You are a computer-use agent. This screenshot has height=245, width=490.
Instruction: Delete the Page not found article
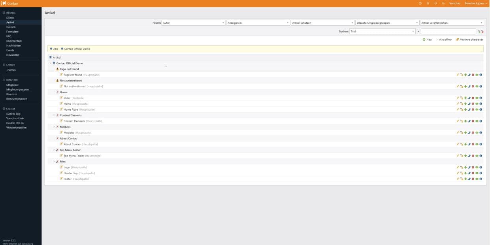pyautogui.click(x=473, y=75)
